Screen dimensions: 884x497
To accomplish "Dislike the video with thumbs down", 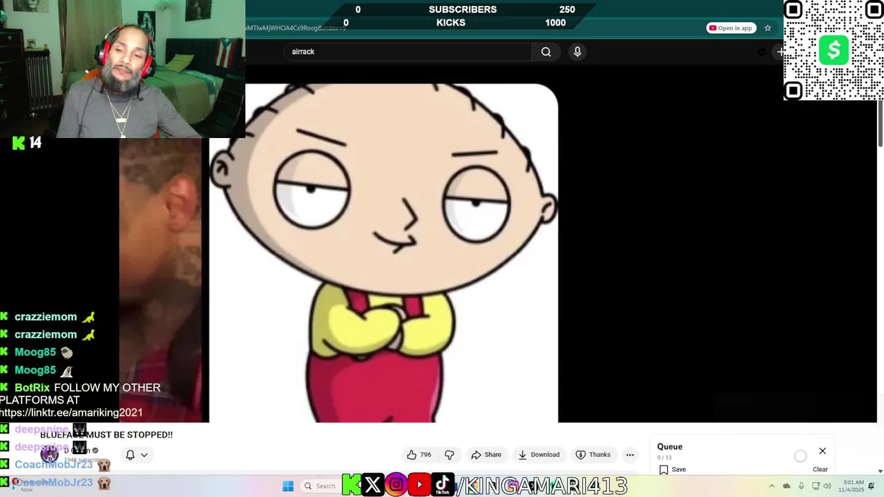I will [x=450, y=455].
